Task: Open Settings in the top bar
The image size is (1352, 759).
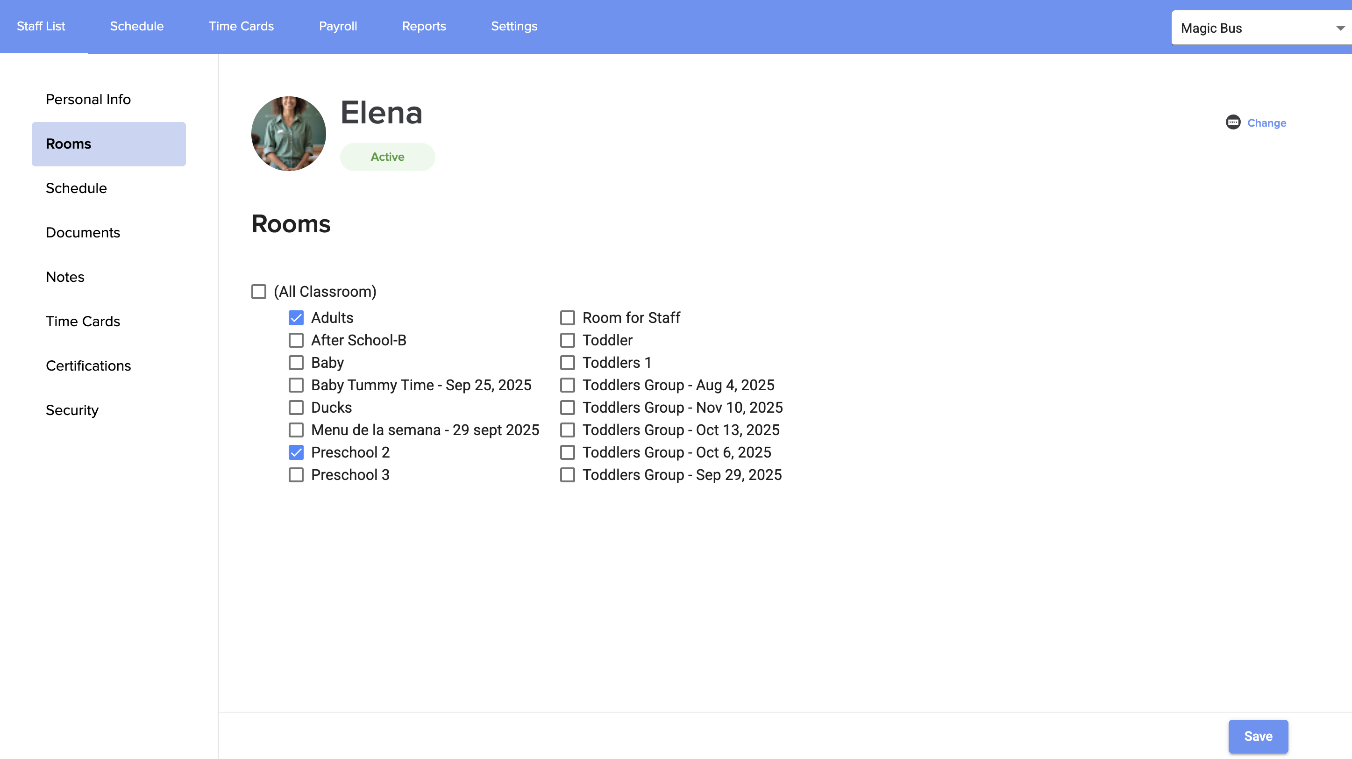Action: tap(514, 26)
